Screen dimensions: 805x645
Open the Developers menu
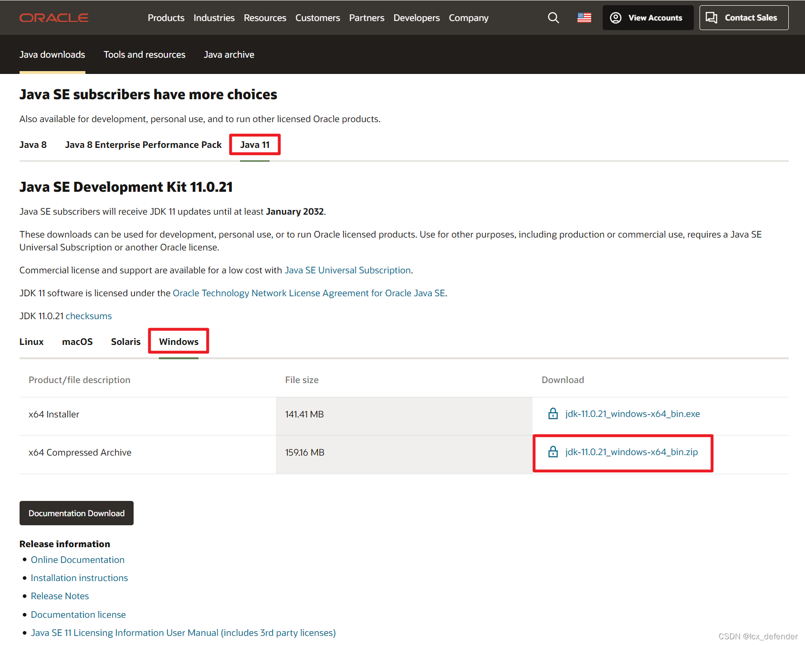point(417,18)
